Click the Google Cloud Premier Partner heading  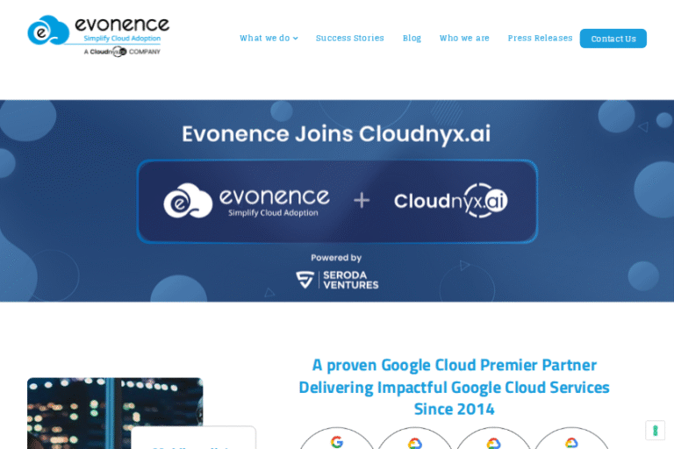coord(454,387)
